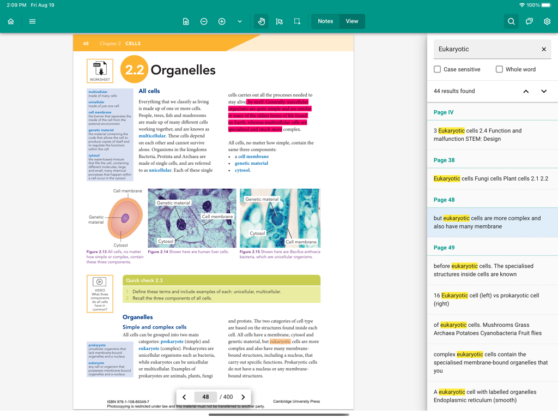Open the hamburger menu
This screenshot has width=558, height=419.
pos(32,21)
